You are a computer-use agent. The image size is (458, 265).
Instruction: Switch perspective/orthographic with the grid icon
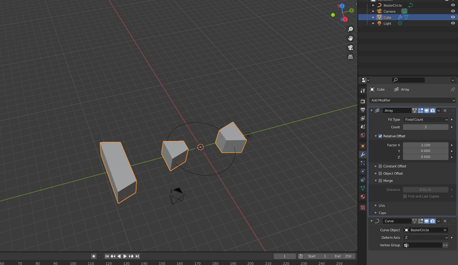[x=350, y=57]
